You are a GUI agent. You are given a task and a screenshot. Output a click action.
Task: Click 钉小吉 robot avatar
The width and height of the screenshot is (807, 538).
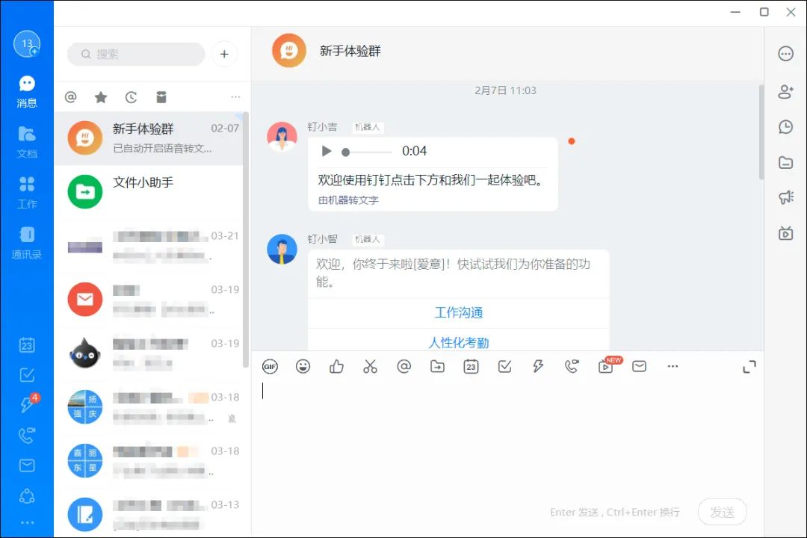(x=282, y=137)
